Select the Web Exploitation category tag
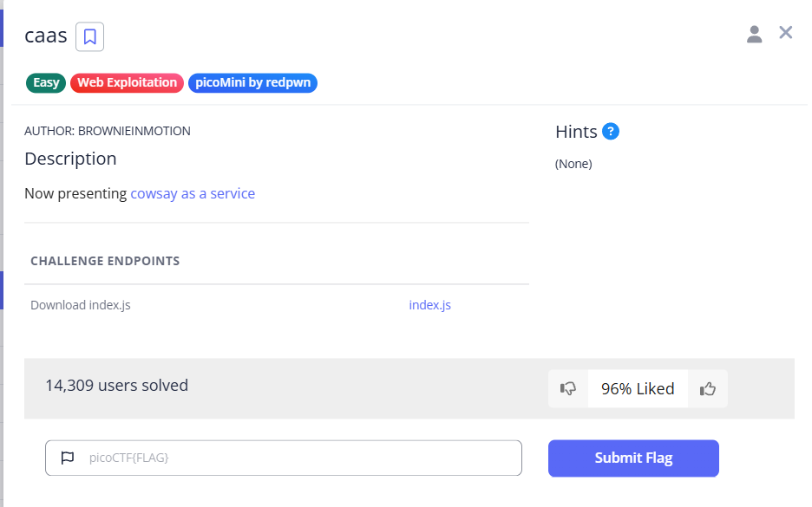The image size is (812, 507). click(x=127, y=83)
